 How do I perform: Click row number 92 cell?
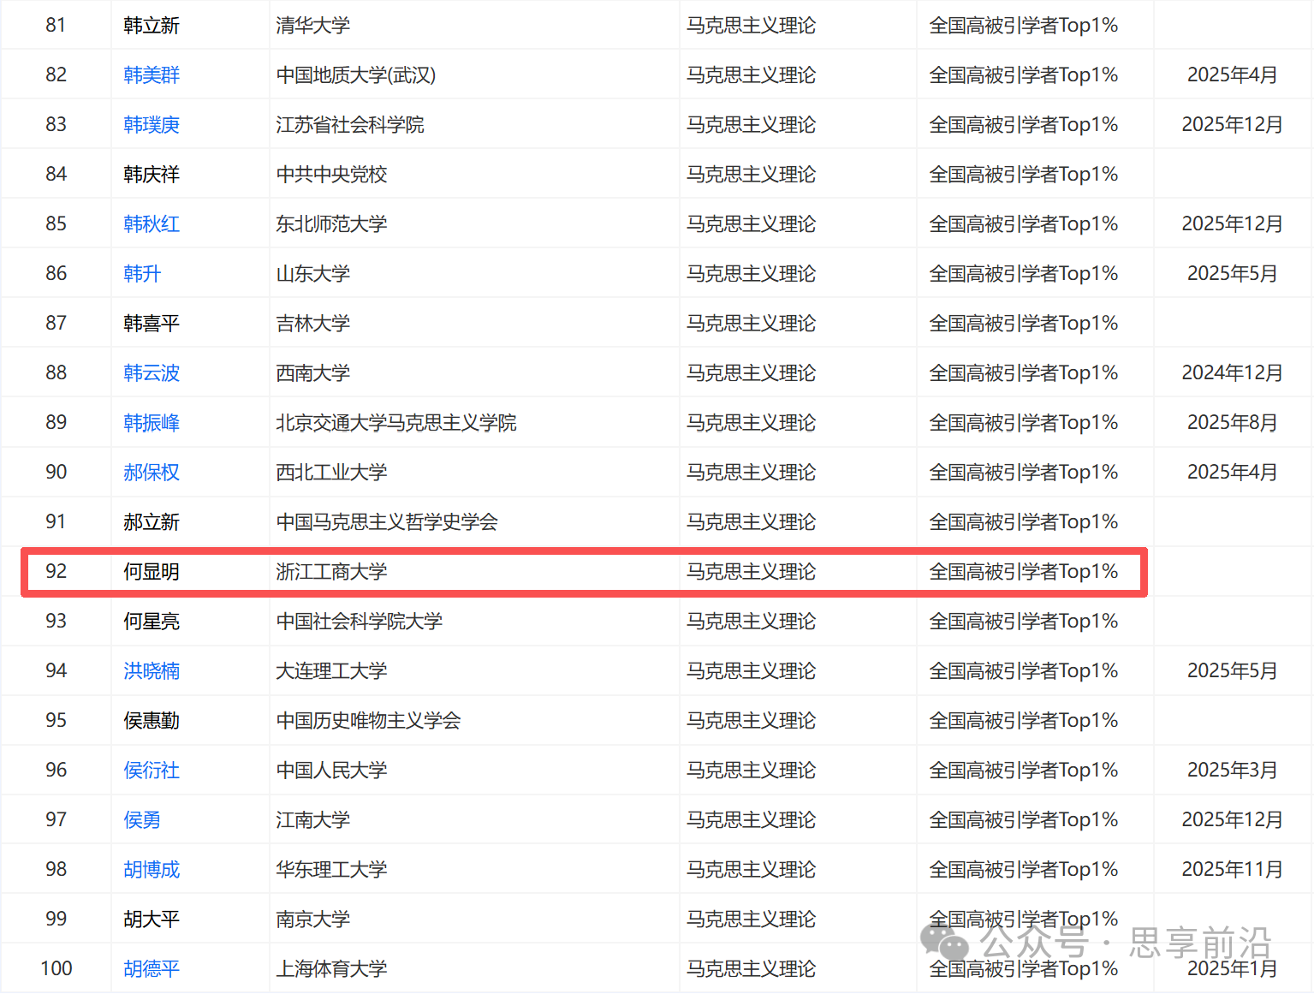point(56,572)
